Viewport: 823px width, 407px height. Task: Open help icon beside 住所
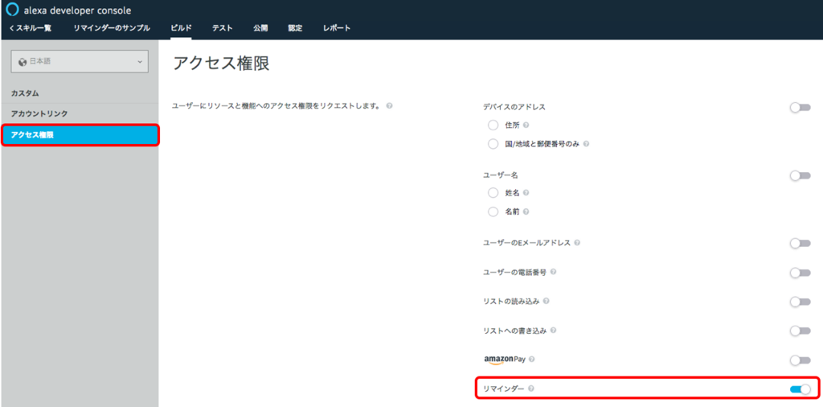pos(526,125)
